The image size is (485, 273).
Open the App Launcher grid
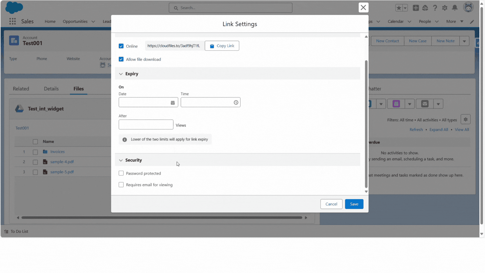point(12,21)
